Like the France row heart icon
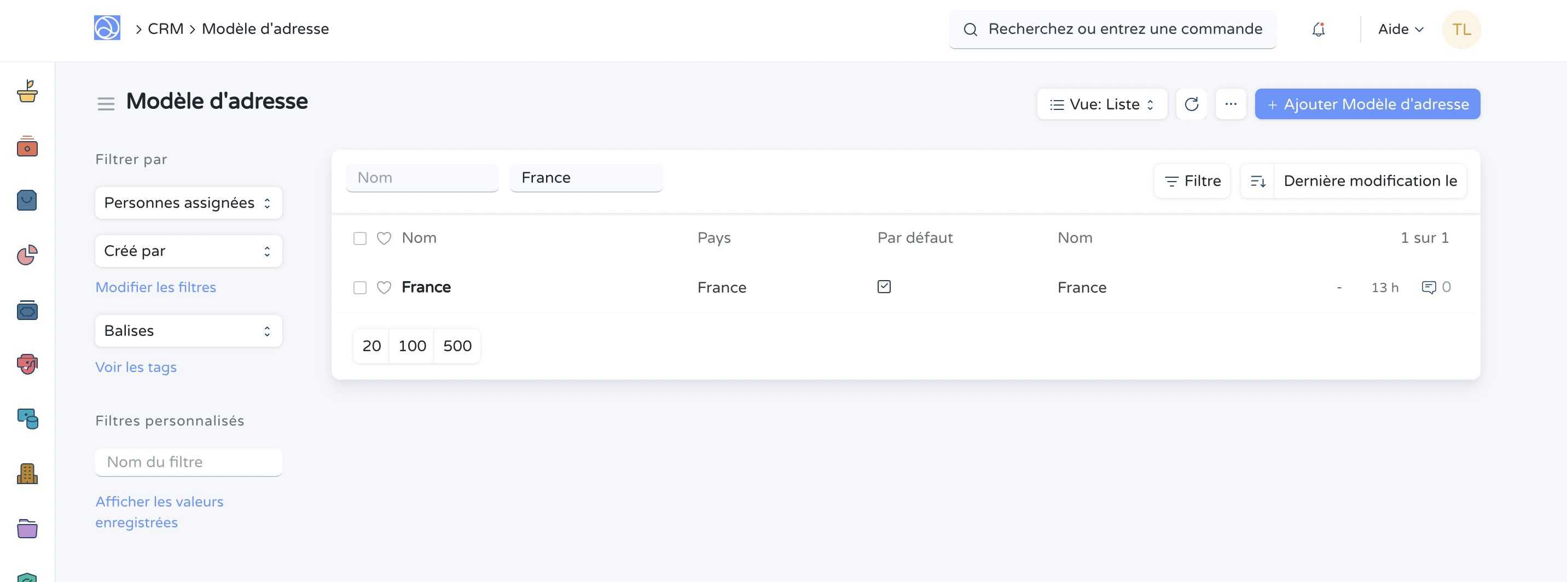1567x582 pixels. point(384,287)
